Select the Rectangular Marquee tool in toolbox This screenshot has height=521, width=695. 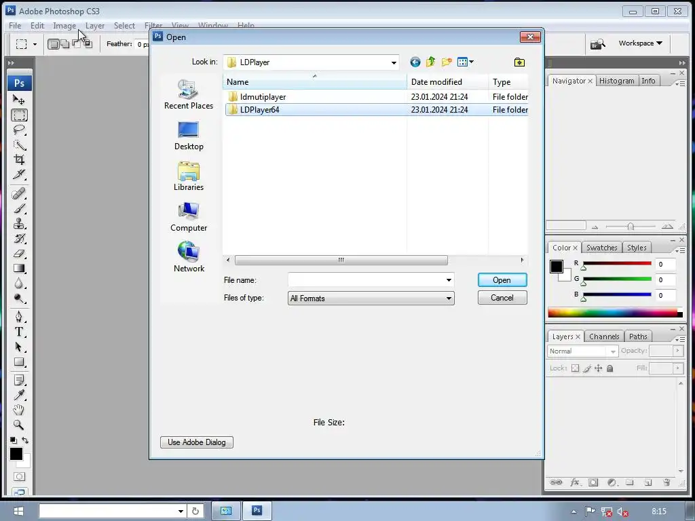[19, 115]
